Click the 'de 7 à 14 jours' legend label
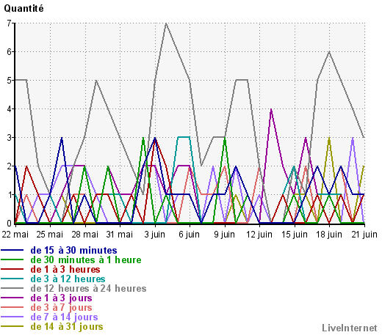 point(64,317)
